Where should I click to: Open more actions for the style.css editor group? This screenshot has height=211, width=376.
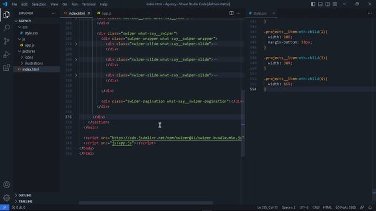[x=370, y=13]
